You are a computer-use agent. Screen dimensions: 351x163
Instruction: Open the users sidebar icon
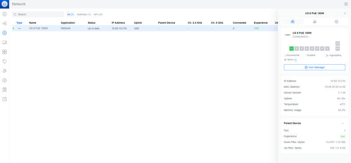(x=4, y=71)
